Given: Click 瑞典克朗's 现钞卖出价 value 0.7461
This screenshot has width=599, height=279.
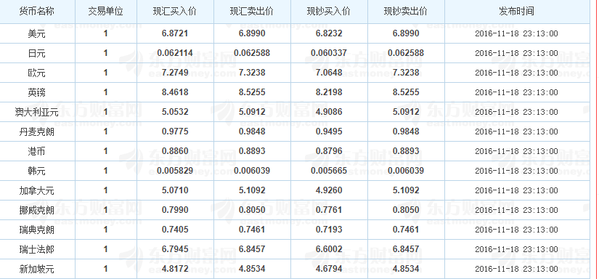Looking at the screenshot, I should (406, 230).
